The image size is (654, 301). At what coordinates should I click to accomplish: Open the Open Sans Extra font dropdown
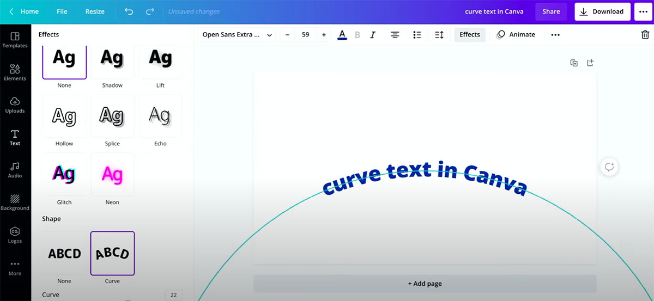tap(237, 35)
